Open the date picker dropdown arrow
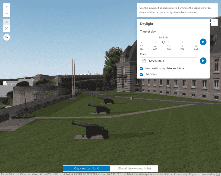Screen dimensions: 221x176 (193, 61)
